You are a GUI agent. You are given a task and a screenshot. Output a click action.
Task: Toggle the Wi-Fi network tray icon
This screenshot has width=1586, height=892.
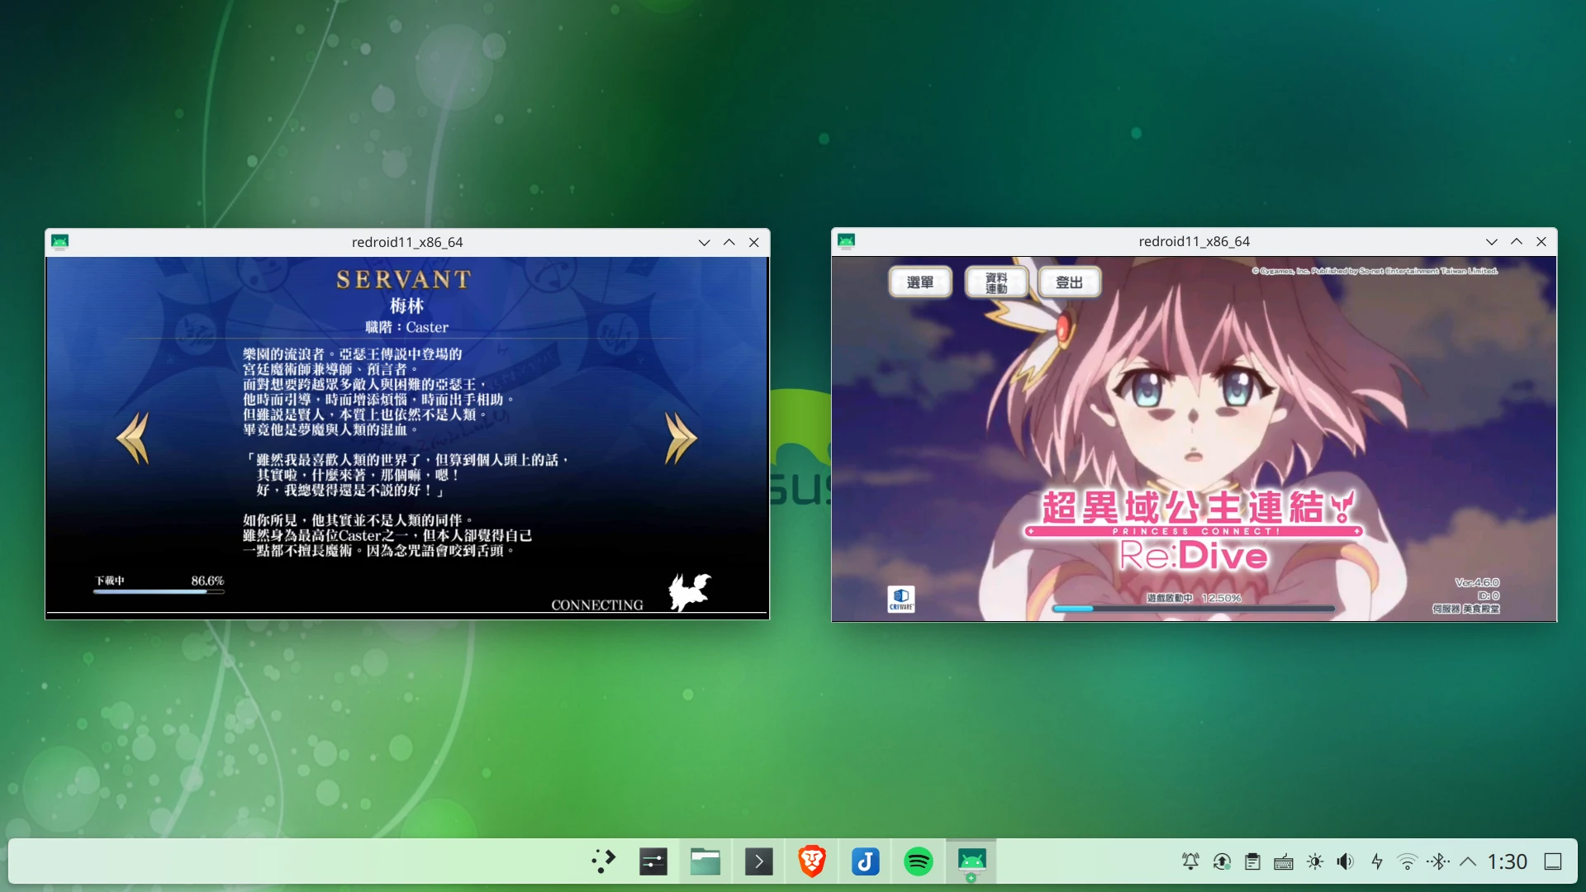[1407, 861]
